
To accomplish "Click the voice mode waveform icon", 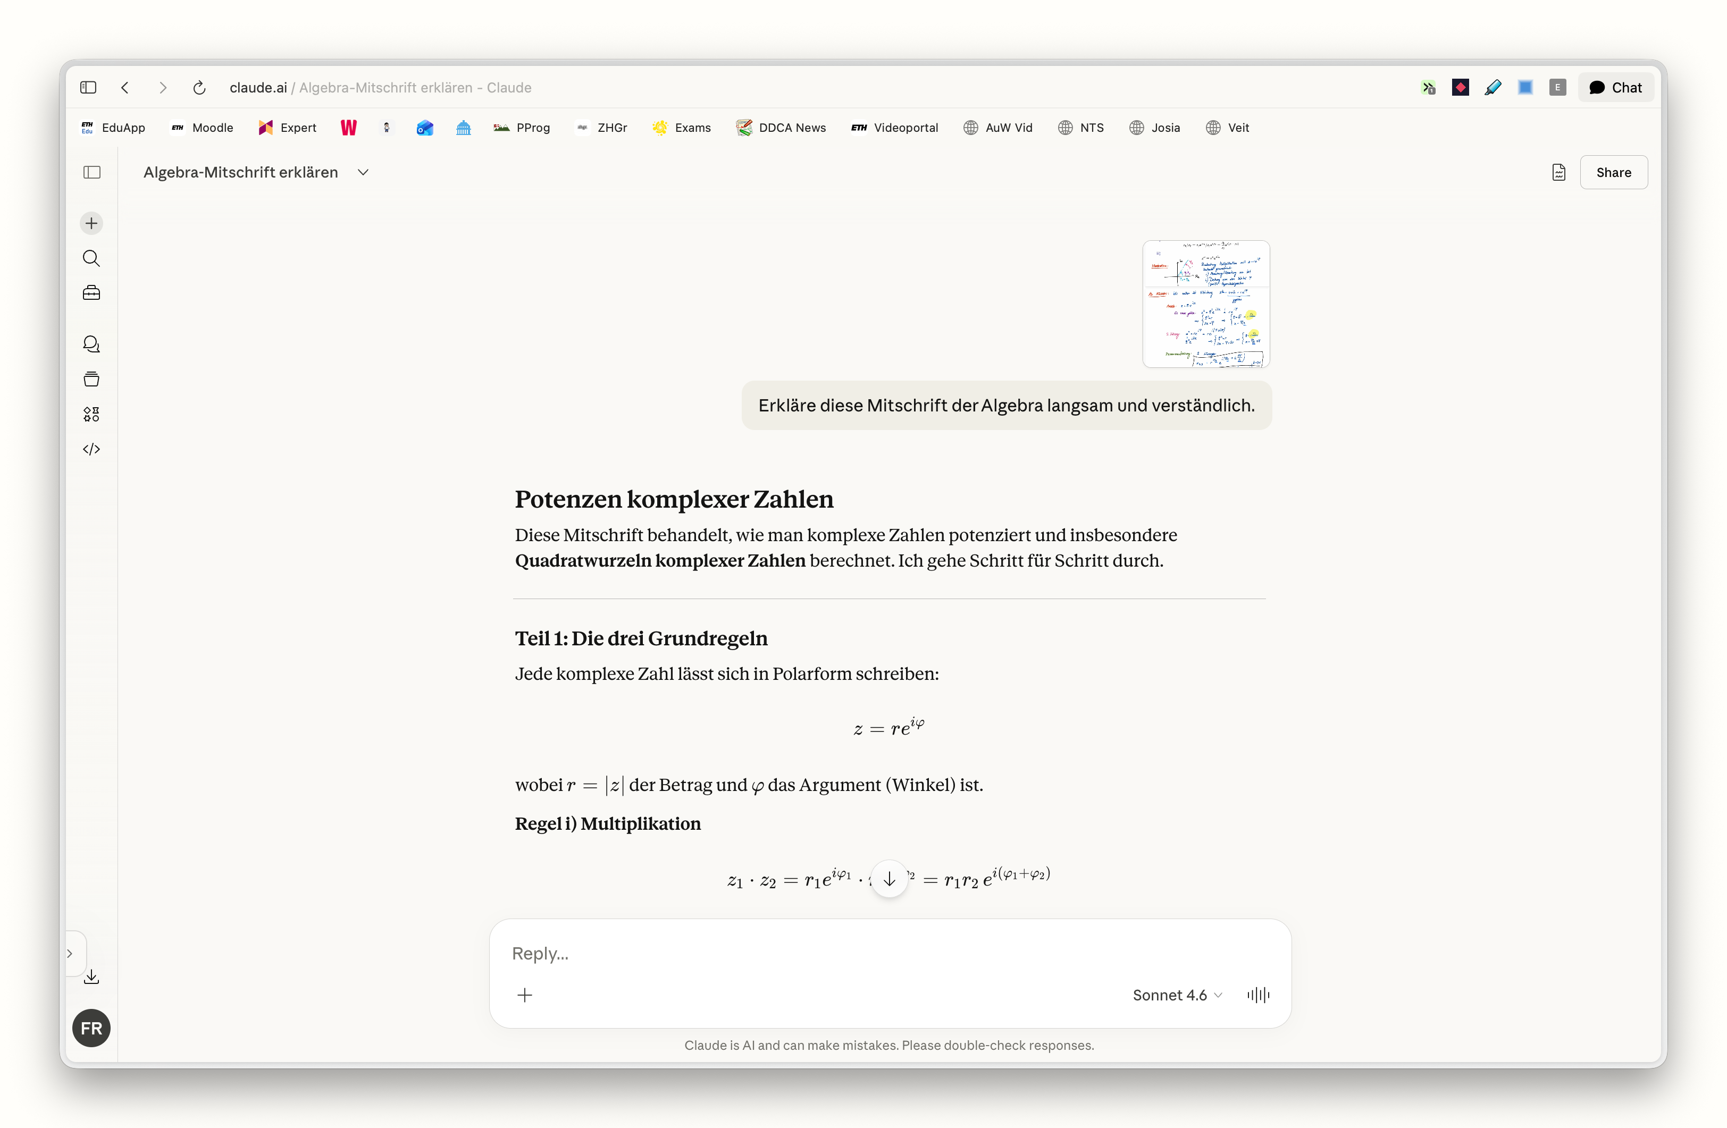I will (x=1258, y=995).
